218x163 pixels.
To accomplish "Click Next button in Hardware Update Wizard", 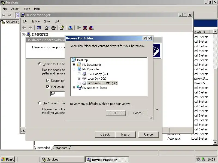I will (125, 134).
